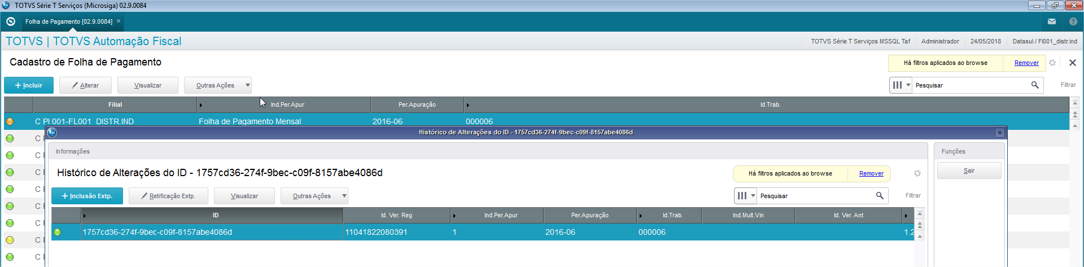The height and width of the screenshot is (267, 1084).
Task: Click Visualizar button in Histórico dialog
Action: click(244, 196)
